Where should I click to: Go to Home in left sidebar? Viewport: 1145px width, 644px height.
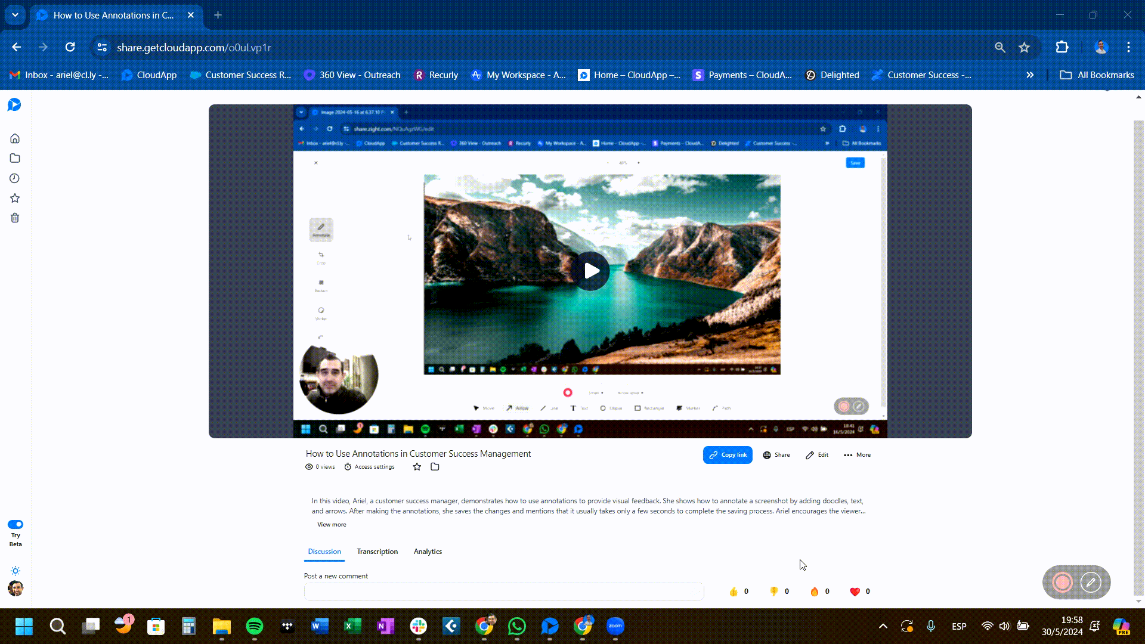[15, 138]
